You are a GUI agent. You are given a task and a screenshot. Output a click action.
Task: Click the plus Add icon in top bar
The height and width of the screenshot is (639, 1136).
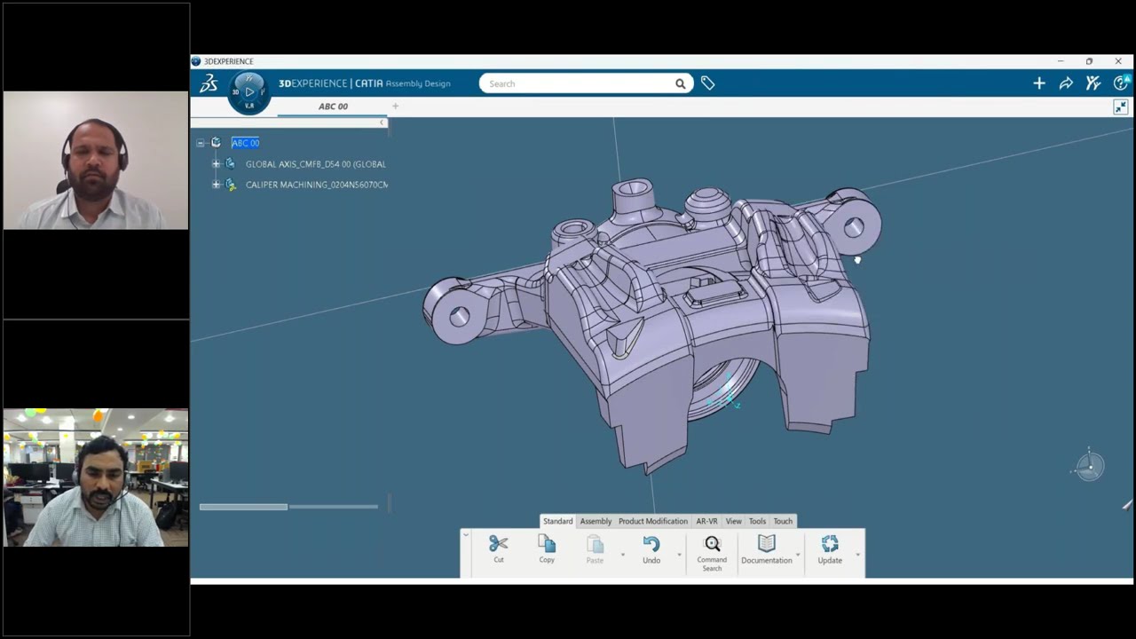(x=1039, y=83)
